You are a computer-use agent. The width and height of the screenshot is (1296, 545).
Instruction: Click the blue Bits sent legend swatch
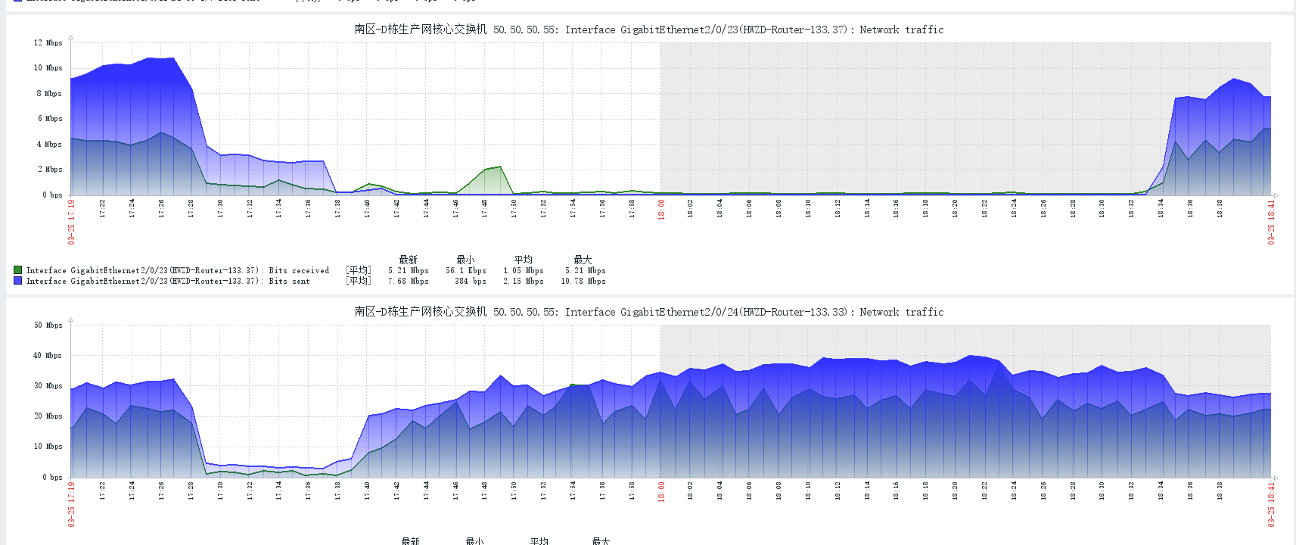[18, 281]
